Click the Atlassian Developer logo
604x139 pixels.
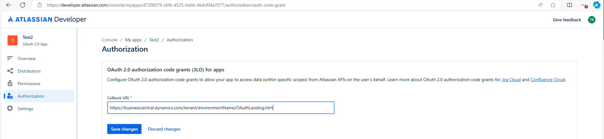pos(47,19)
